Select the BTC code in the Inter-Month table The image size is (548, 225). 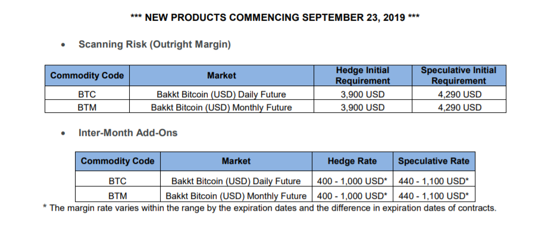click(x=117, y=181)
